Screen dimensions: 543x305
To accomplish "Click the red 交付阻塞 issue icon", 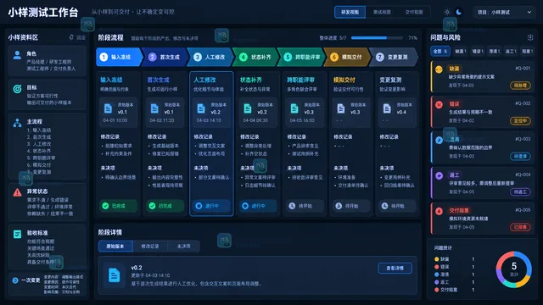I will [x=439, y=211].
